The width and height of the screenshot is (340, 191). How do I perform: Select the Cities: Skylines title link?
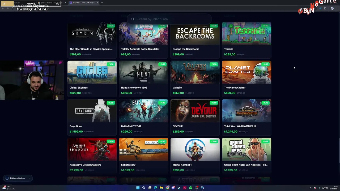(79, 88)
